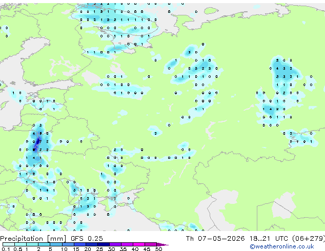Click the legend value '25'
The height and width of the screenshot is (251, 325).
(x=99, y=249)
